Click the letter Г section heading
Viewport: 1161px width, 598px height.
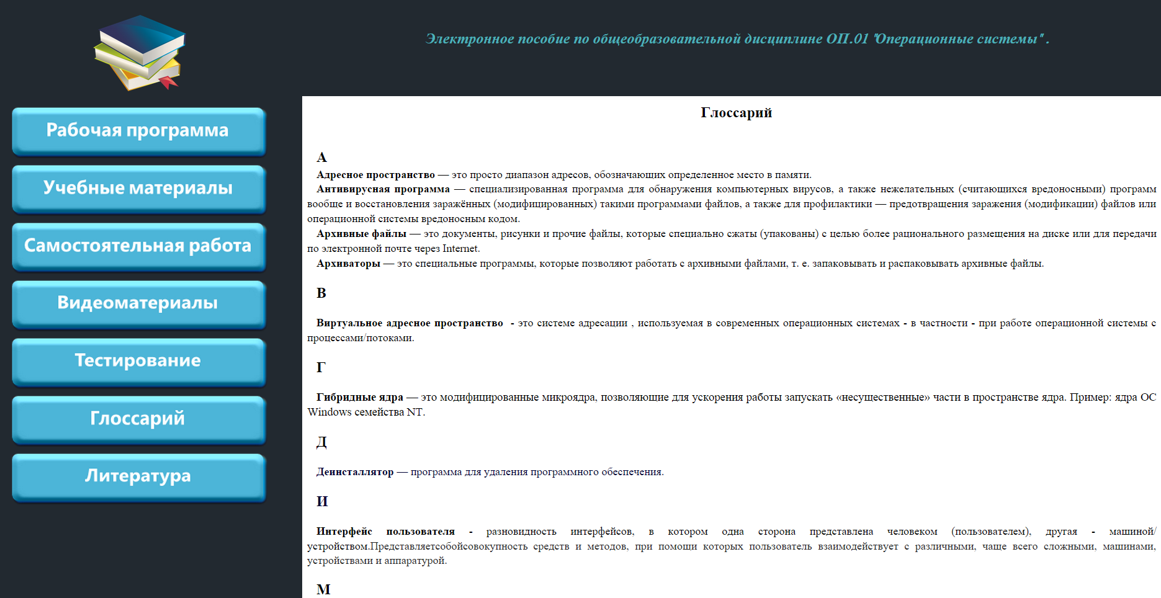(x=321, y=367)
